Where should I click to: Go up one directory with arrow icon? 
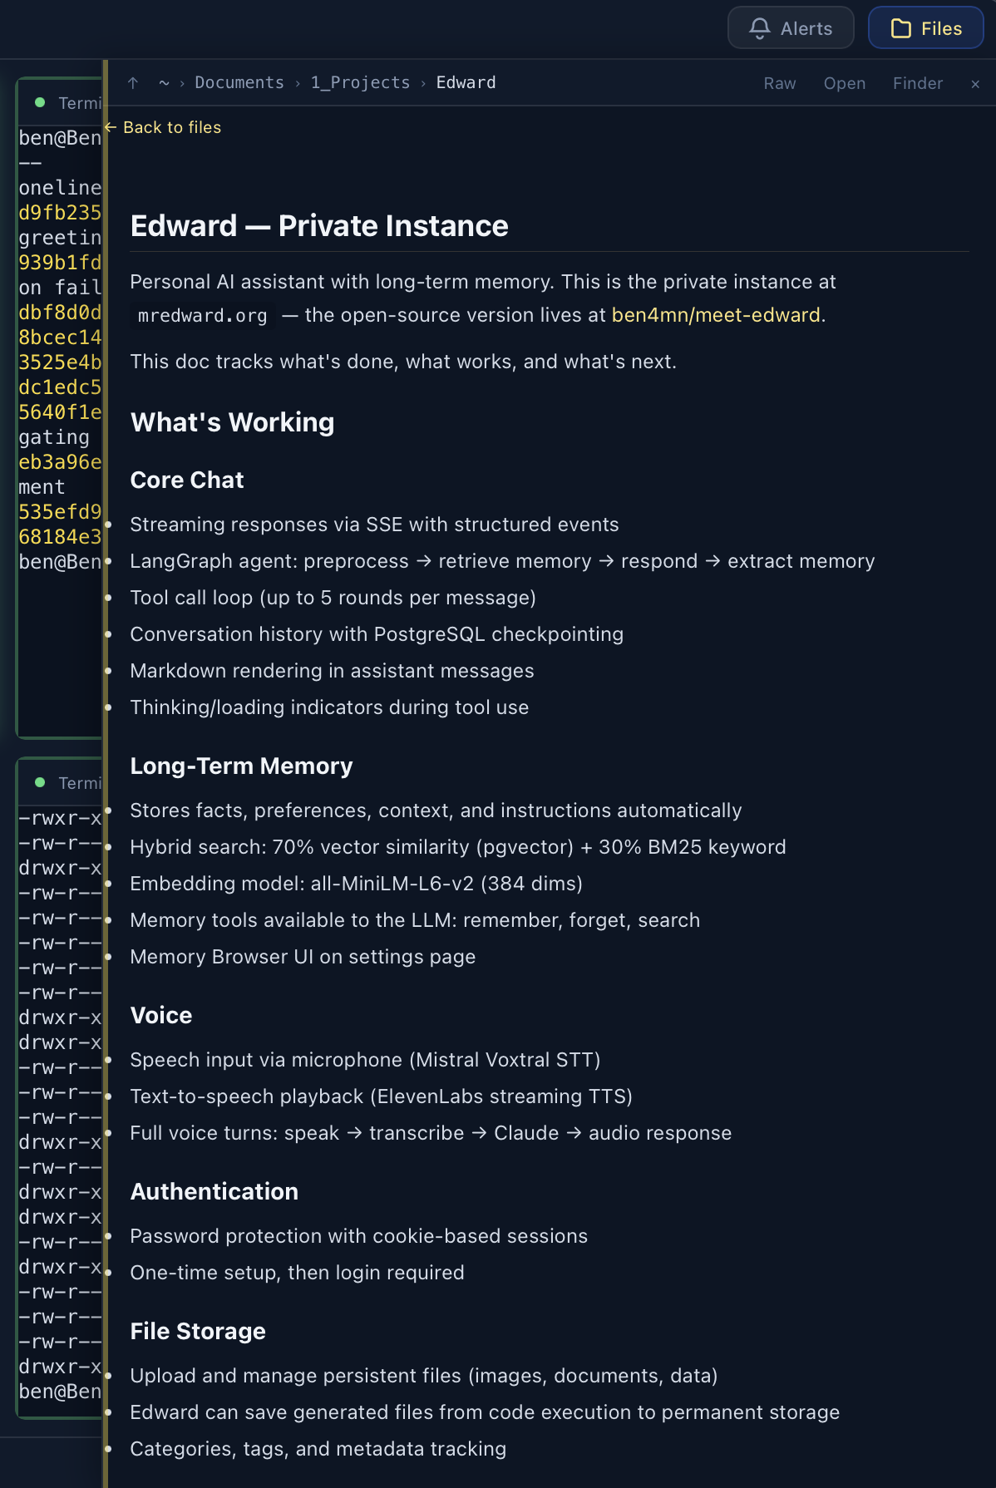click(x=133, y=83)
